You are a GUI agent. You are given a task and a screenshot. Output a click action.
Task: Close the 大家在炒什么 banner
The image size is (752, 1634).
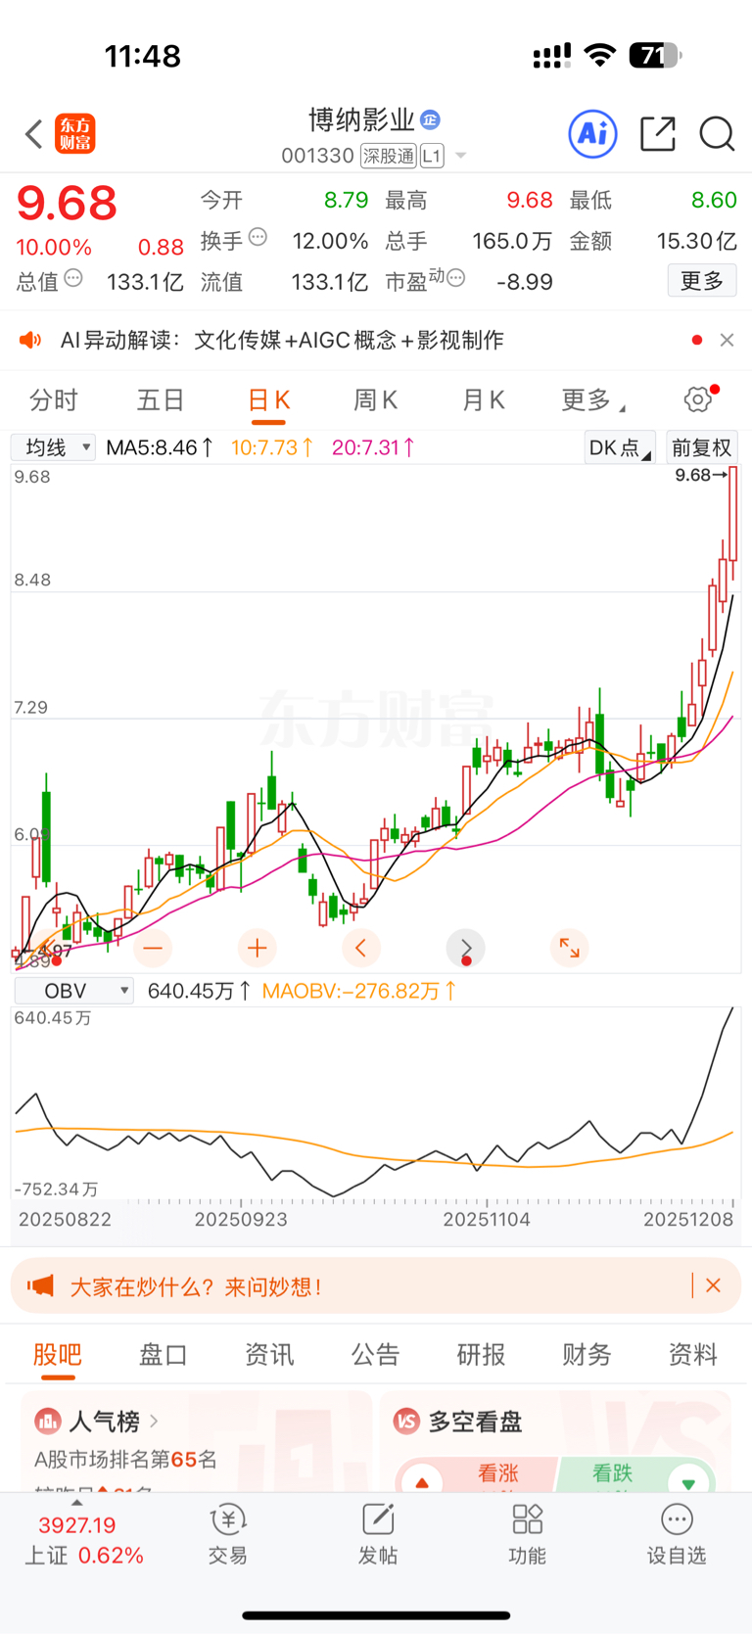point(714,1285)
